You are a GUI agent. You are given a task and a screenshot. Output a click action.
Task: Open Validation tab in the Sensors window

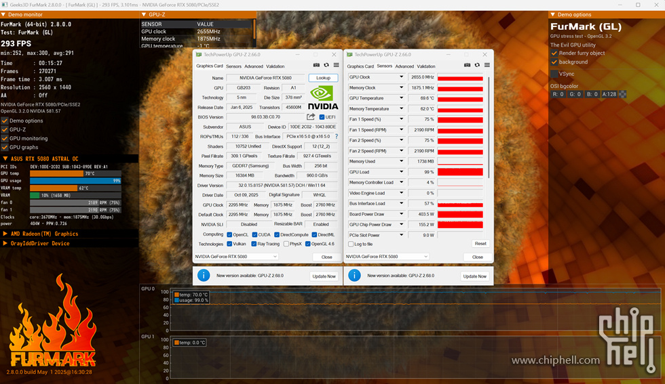point(426,66)
